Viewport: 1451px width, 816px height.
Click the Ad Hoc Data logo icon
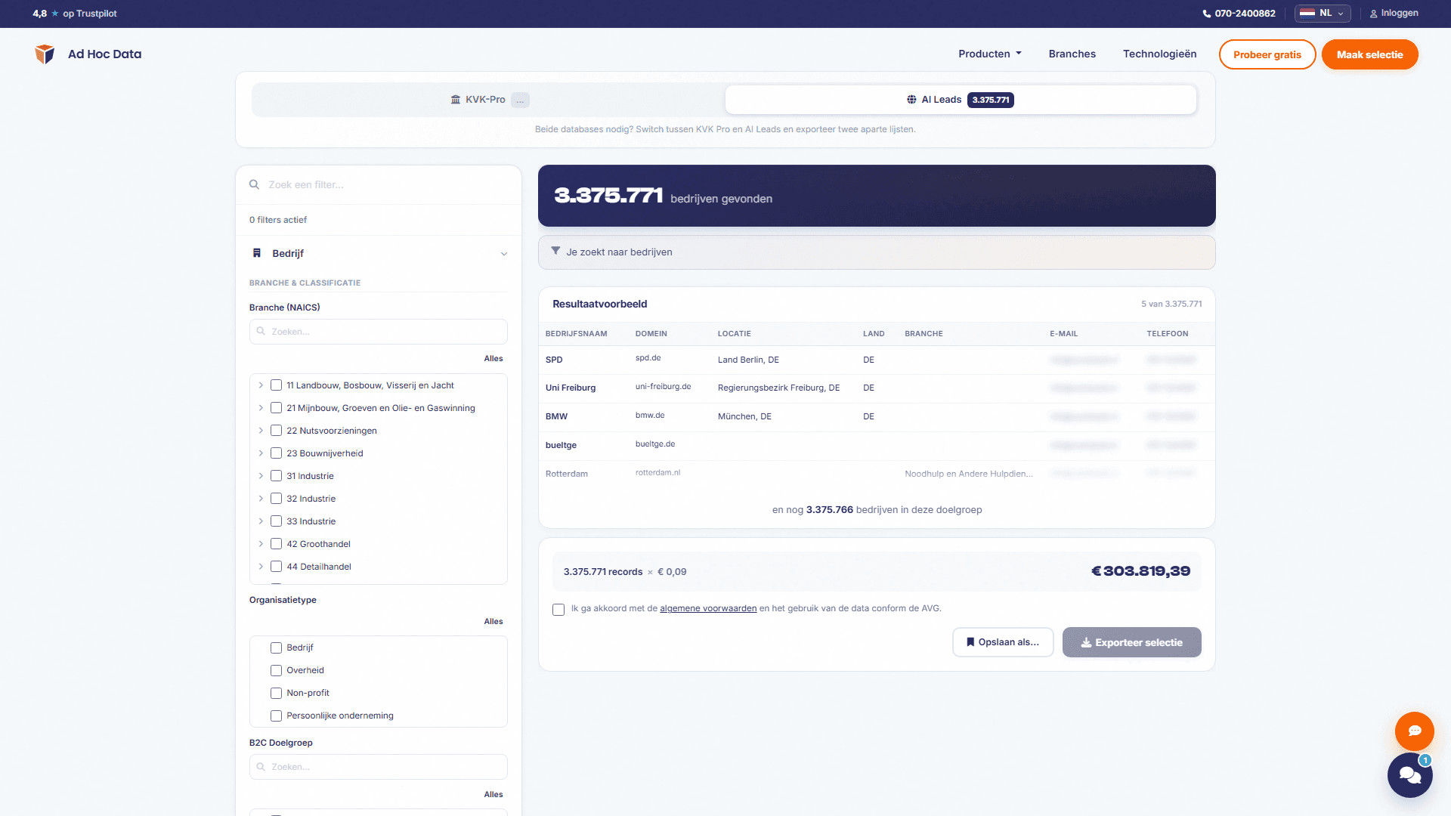(x=45, y=54)
